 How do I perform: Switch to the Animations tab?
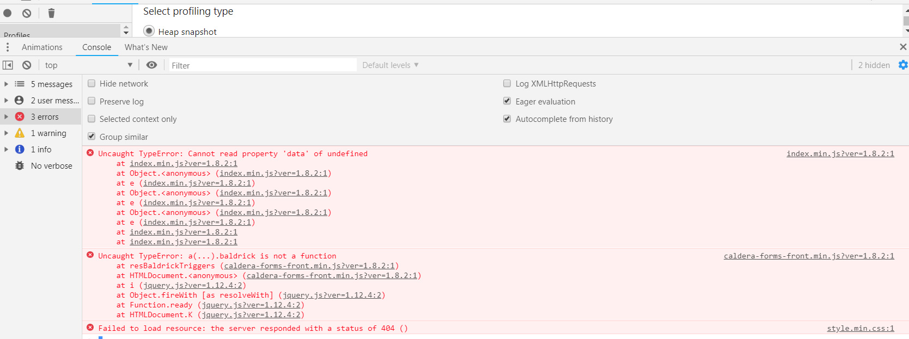coord(42,47)
